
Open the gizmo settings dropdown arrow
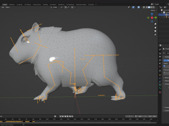136,7
